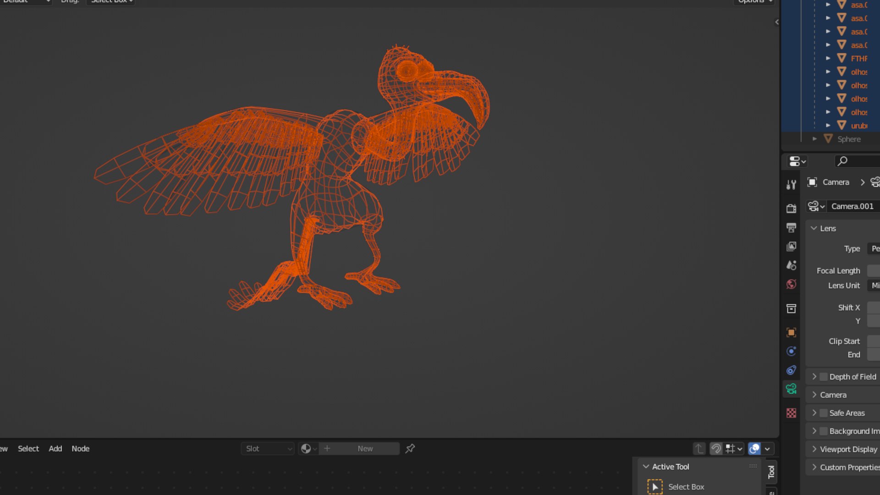
Task: Open the overlays options dropdown arrow
Action: coord(767,449)
